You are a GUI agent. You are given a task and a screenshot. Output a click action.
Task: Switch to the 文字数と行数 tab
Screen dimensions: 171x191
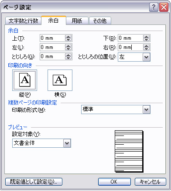(x=23, y=21)
